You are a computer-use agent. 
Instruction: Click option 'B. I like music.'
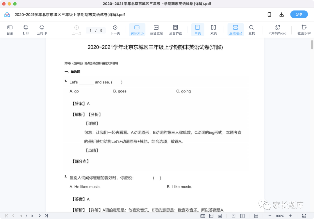(179, 187)
